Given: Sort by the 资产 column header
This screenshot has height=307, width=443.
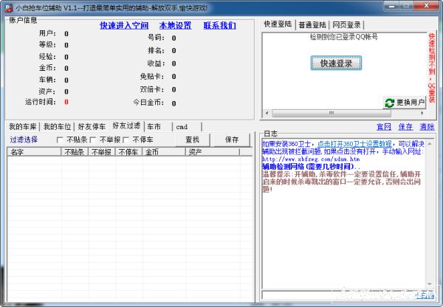Looking at the screenshot, I should point(213,152).
